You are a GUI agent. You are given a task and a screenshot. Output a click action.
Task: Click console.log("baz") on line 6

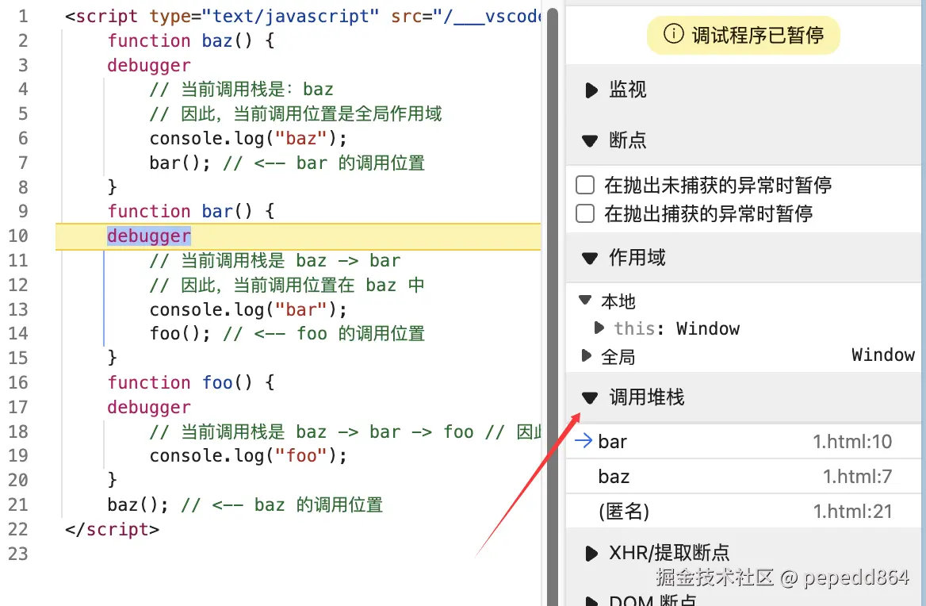click(248, 138)
